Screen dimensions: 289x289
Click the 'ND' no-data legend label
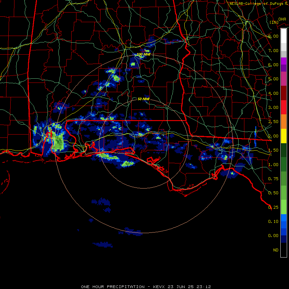(x=276, y=250)
